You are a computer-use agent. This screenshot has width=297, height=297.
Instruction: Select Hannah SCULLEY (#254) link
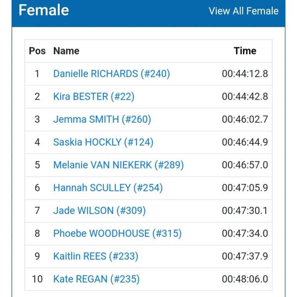pyautogui.click(x=107, y=188)
